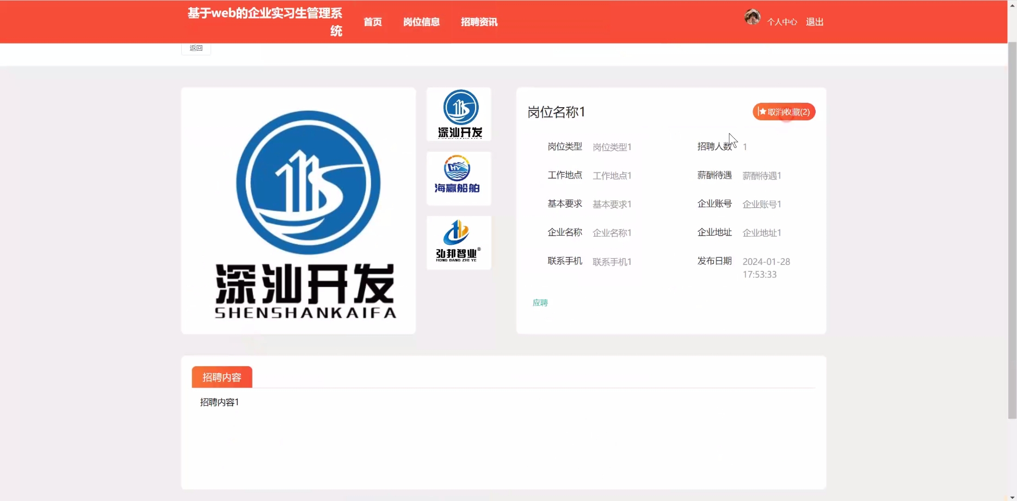The height and width of the screenshot is (501, 1017).
Task: Select the 深汕开发 thumbnail image
Action: click(x=459, y=114)
